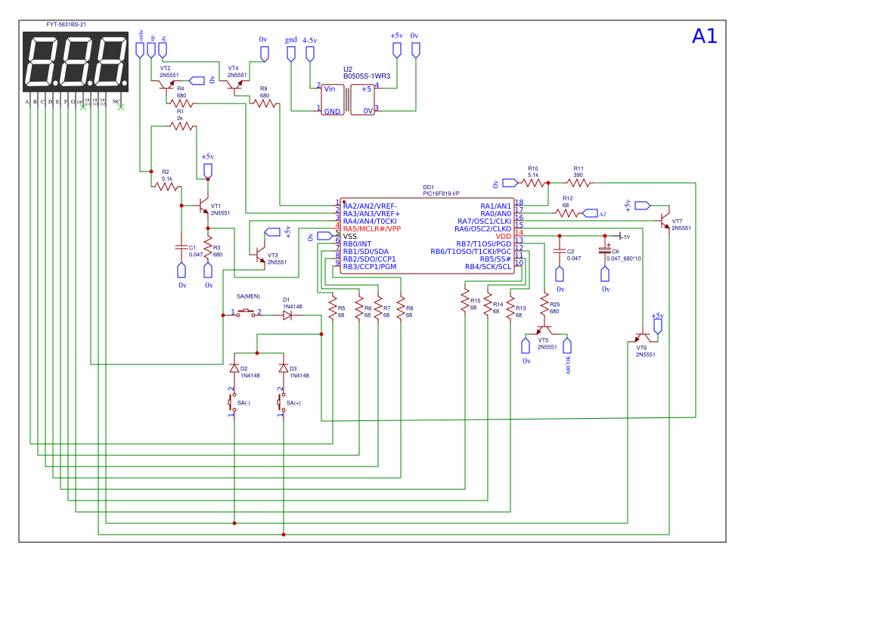This screenshot has width=884, height=626.
Task: Select the SA(MEN) pushbutton switch
Action: coord(246,312)
